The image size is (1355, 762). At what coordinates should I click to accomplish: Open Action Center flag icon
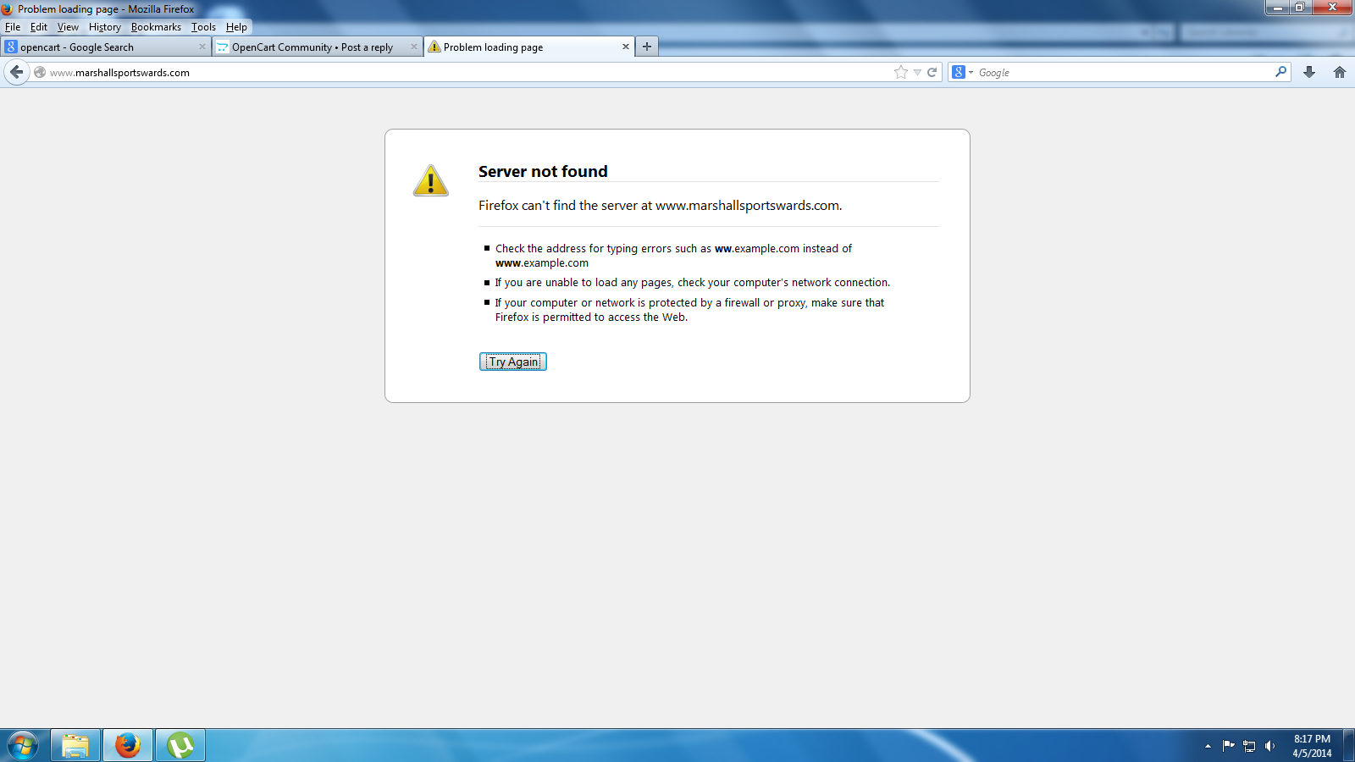1228,746
